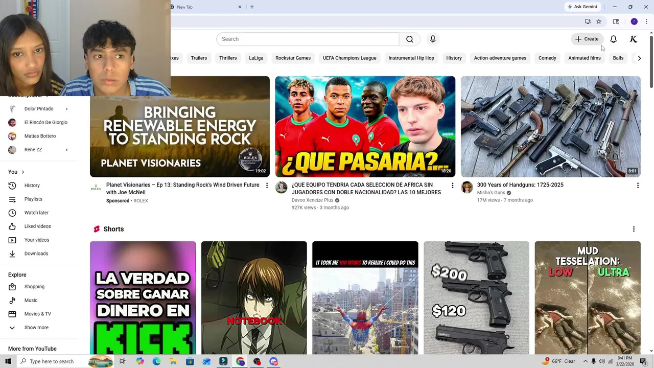
Task: Select the Action-adventure games chip
Action: point(500,58)
